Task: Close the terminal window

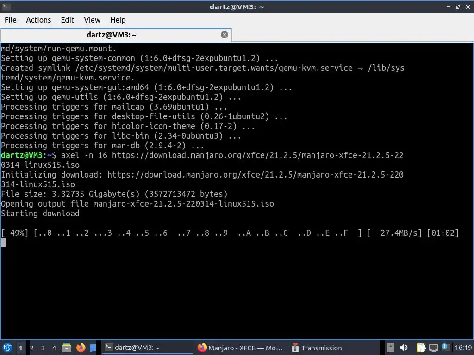Action: point(468,6)
